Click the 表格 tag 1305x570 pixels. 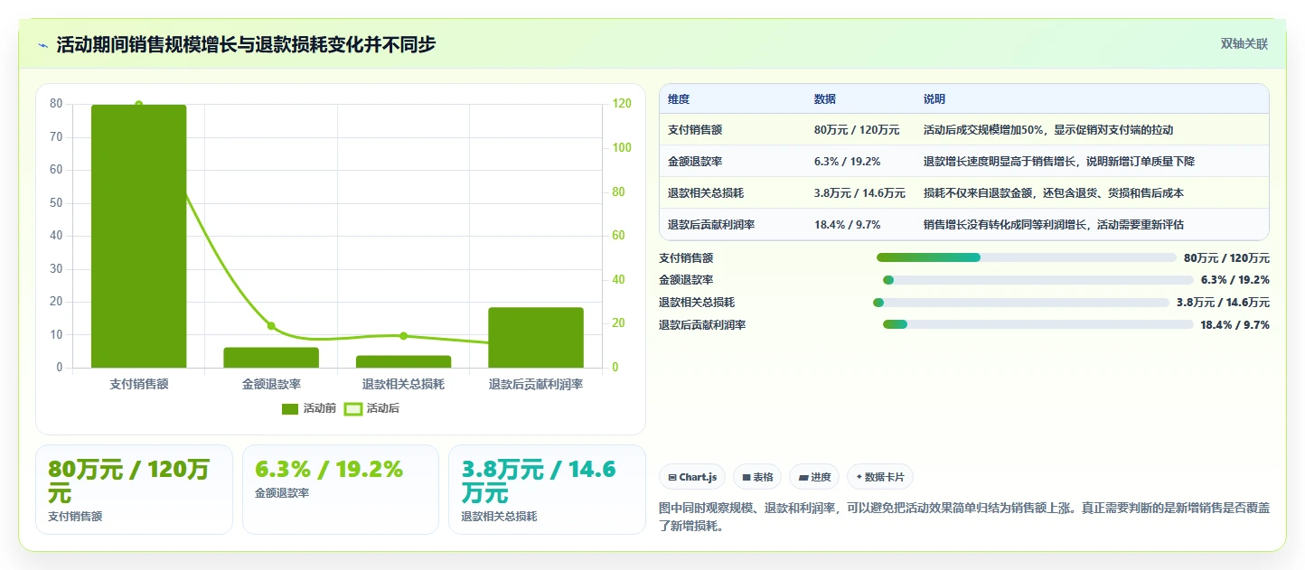tap(757, 477)
